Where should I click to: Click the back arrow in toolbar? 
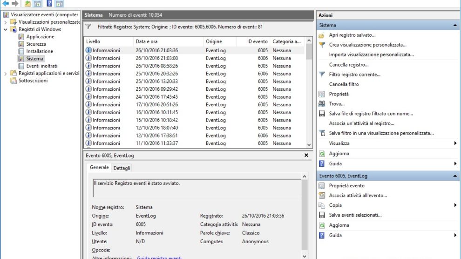[6, 4]
